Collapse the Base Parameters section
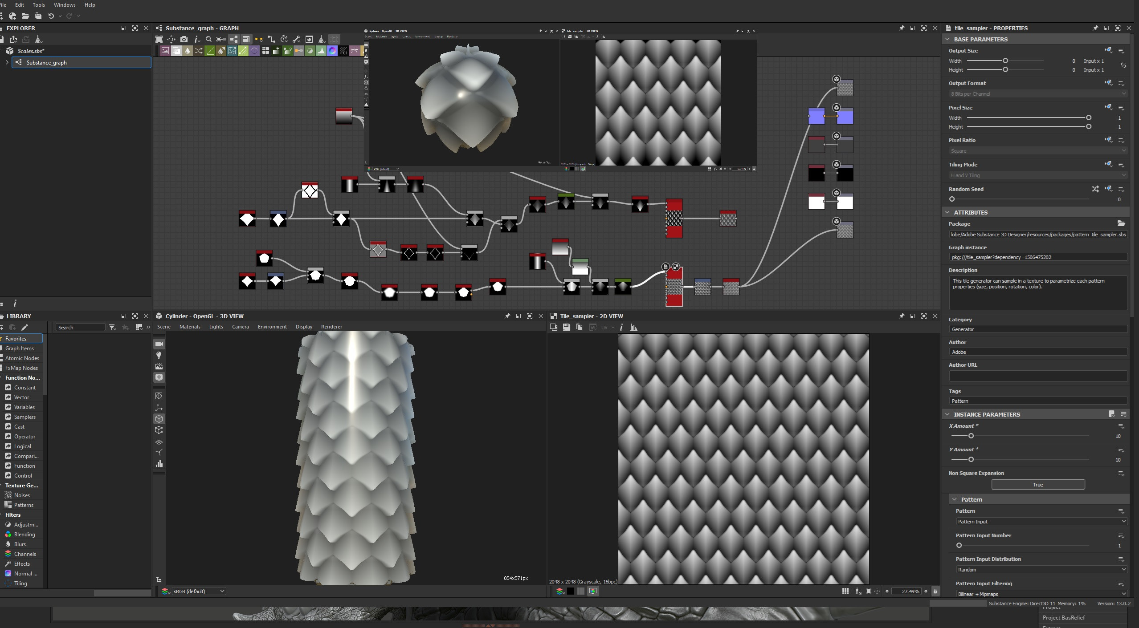This screenshot has width=1139, height=628. [947, 39]
